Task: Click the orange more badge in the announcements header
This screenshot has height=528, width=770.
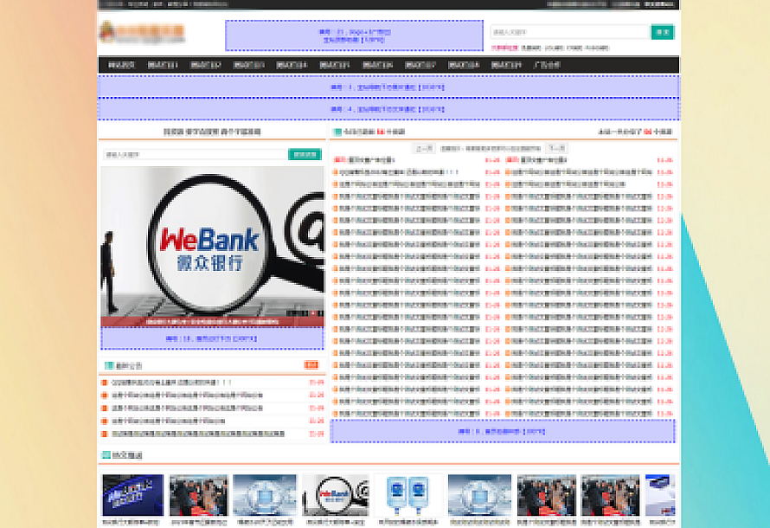Action: point(311,365)
